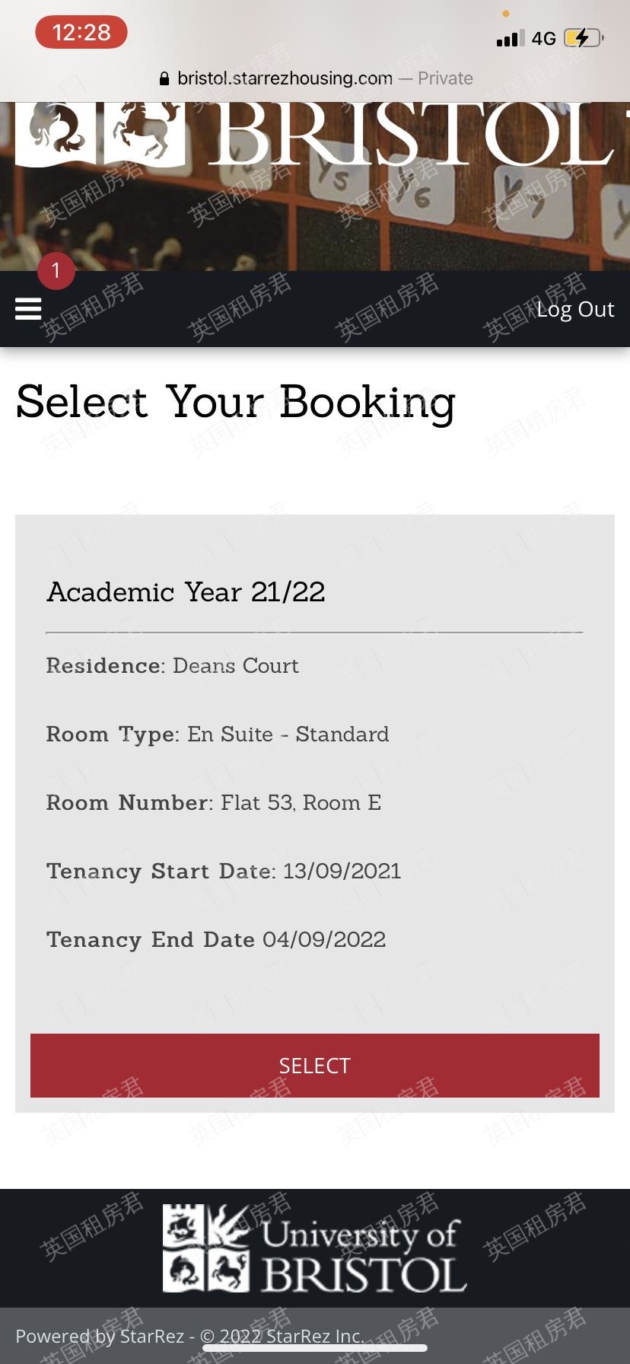Tap the Private browsing label
Screen dimensions: 630x1364
click(x=445, y=78)
